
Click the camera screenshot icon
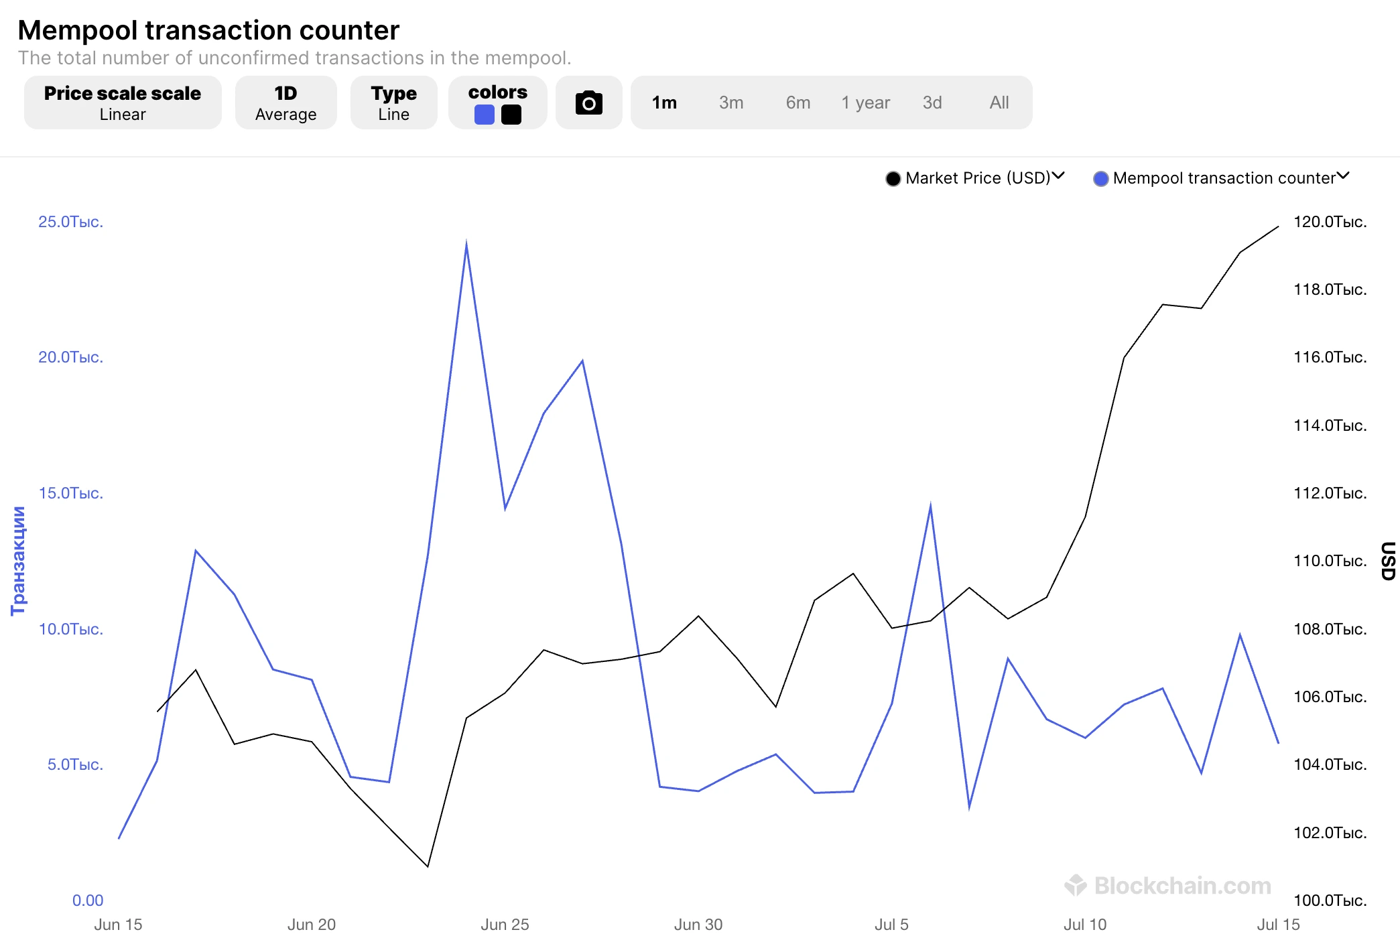click(x=588, y=103)
